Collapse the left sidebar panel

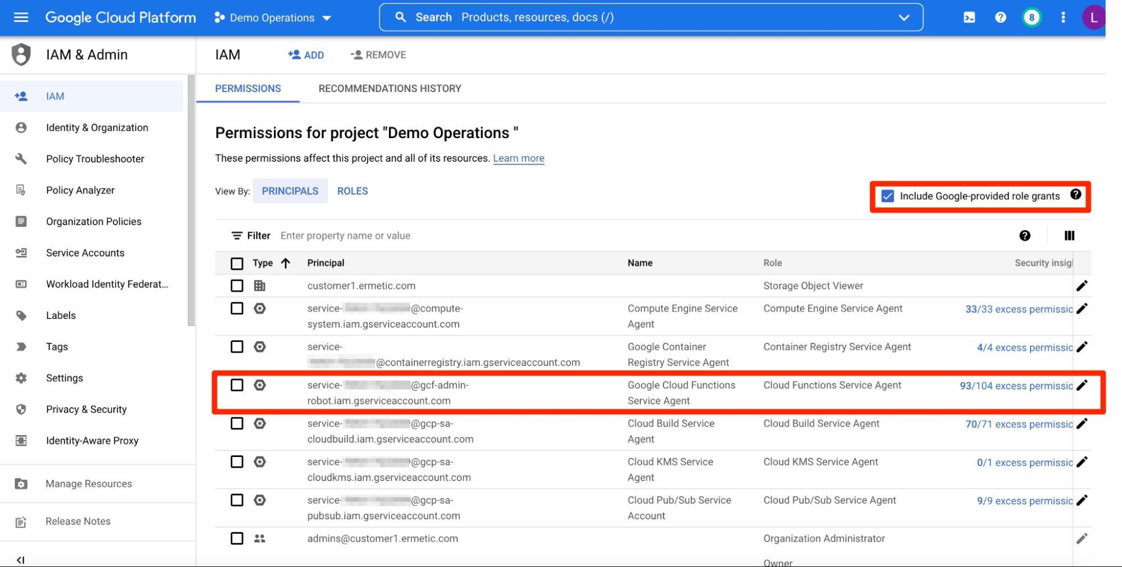point(21,560)
